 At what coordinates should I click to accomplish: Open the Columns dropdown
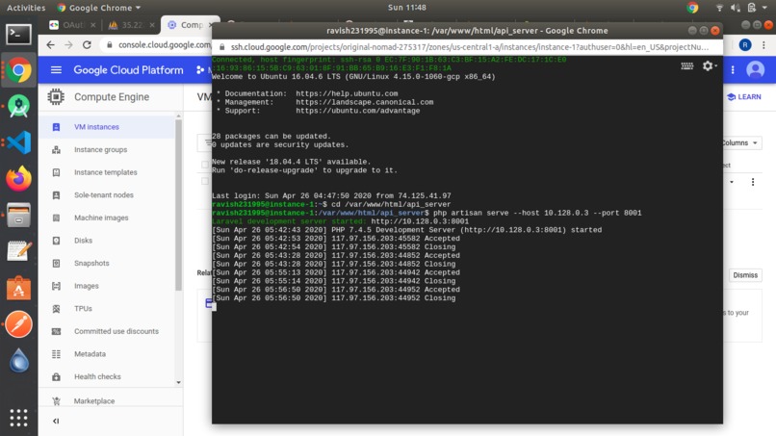[741, 143]
